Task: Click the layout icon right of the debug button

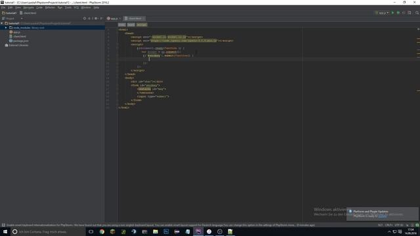Action: (x=409, y=13)
